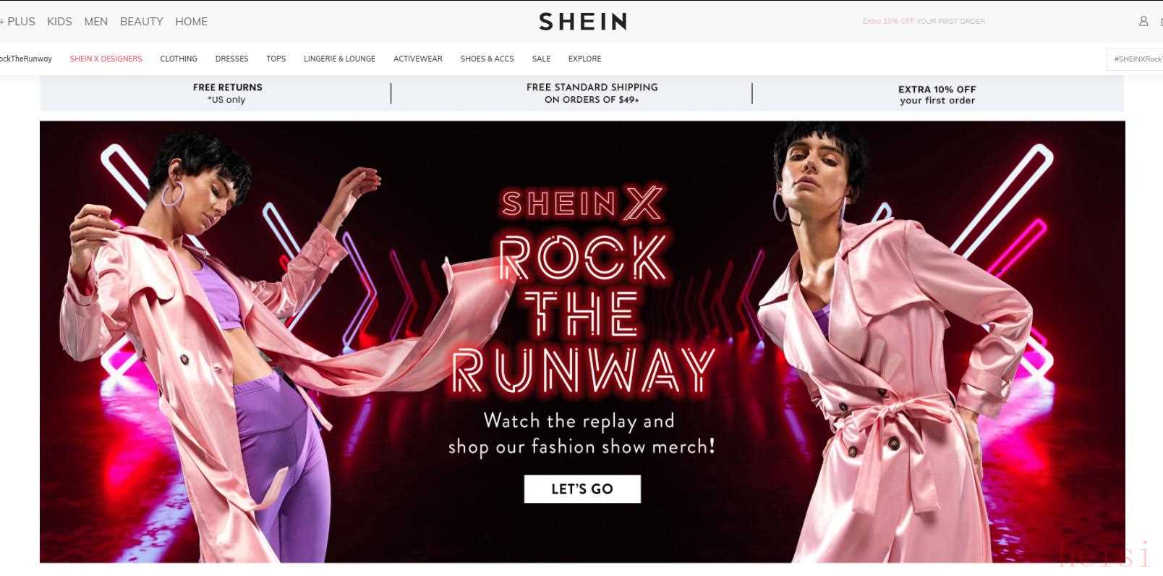
Task: Open SHEIN X DESIGNERS menu
Action: coord(106,59)
